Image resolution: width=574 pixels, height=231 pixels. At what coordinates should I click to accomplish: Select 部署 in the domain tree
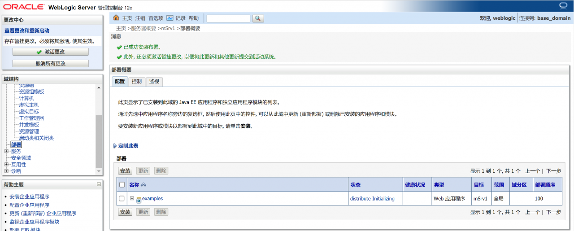[16, 144]
